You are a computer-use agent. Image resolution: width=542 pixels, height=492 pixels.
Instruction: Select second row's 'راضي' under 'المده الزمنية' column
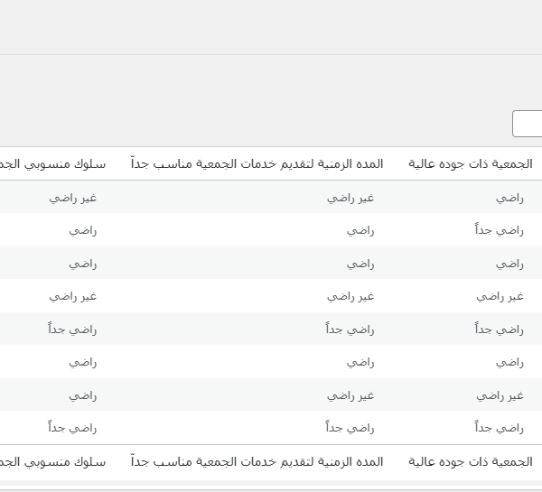[360, 231]
